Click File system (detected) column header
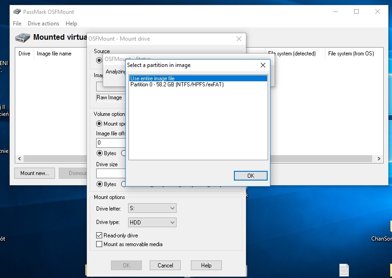The image size is (392, 278). click(x=295, y=54)
